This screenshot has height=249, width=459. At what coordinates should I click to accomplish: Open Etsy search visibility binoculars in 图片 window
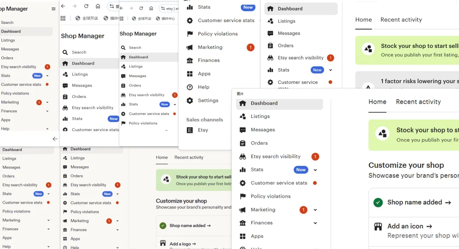(x=243, y=157)
